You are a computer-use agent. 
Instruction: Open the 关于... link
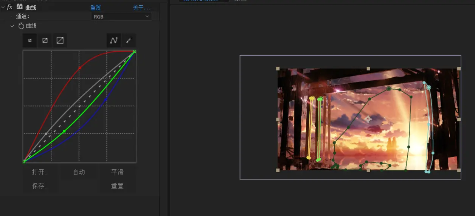[142, 8]
